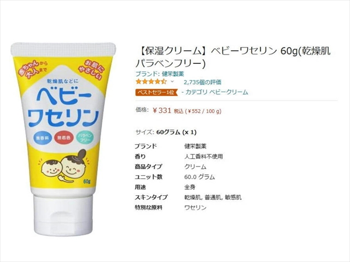
Task: Click the パラベンフリー green badge on tube
Action: click(x=85, y=138)
